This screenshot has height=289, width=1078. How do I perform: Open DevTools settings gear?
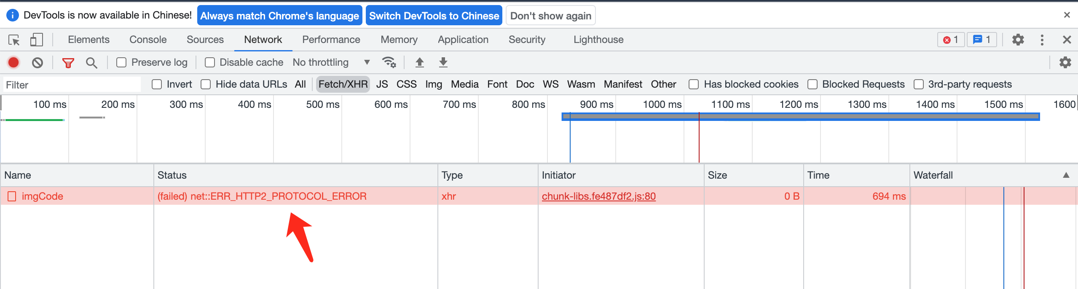(x=1018, y=40)
